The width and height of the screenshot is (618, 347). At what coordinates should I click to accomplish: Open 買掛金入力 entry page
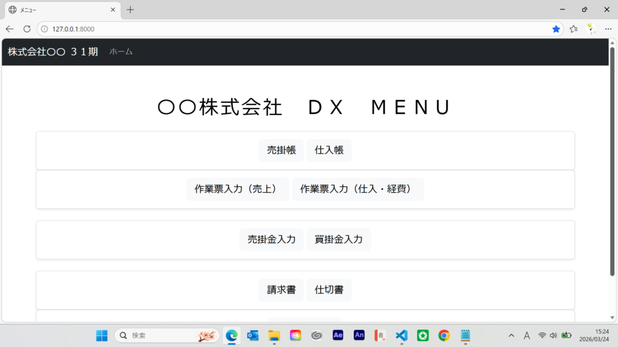pyautogui.click(x=339, y=240)
